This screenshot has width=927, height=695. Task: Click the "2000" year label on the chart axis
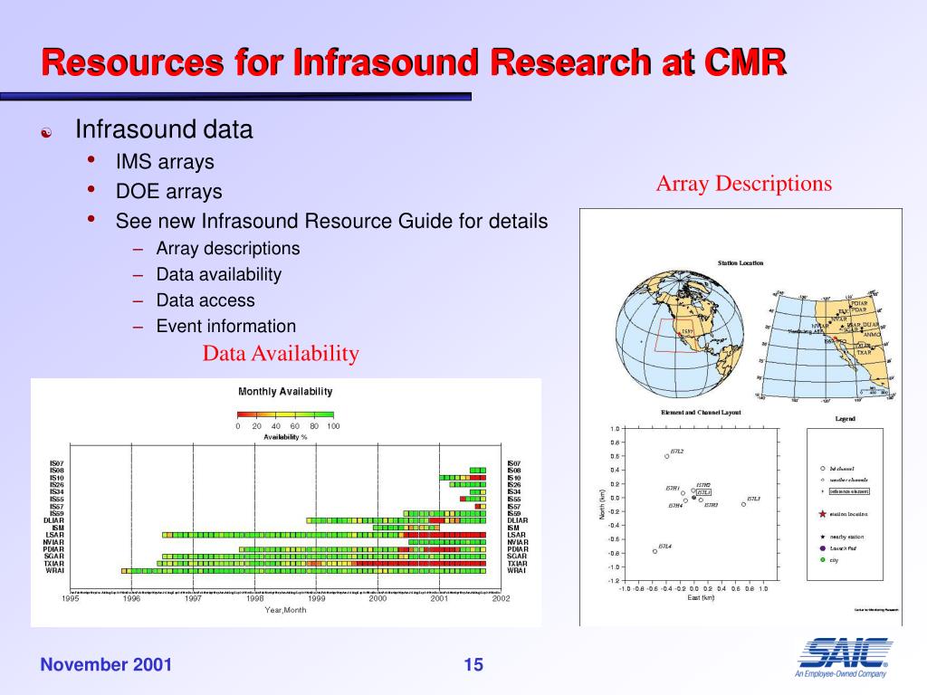pyautogui.click(x=377, y=599)
